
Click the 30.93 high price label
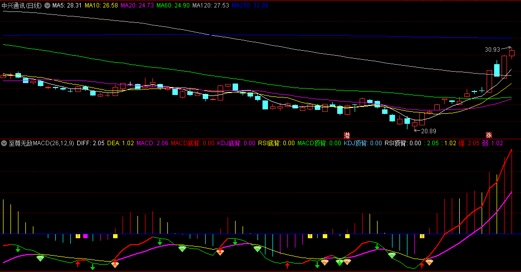tap(493, 50)
